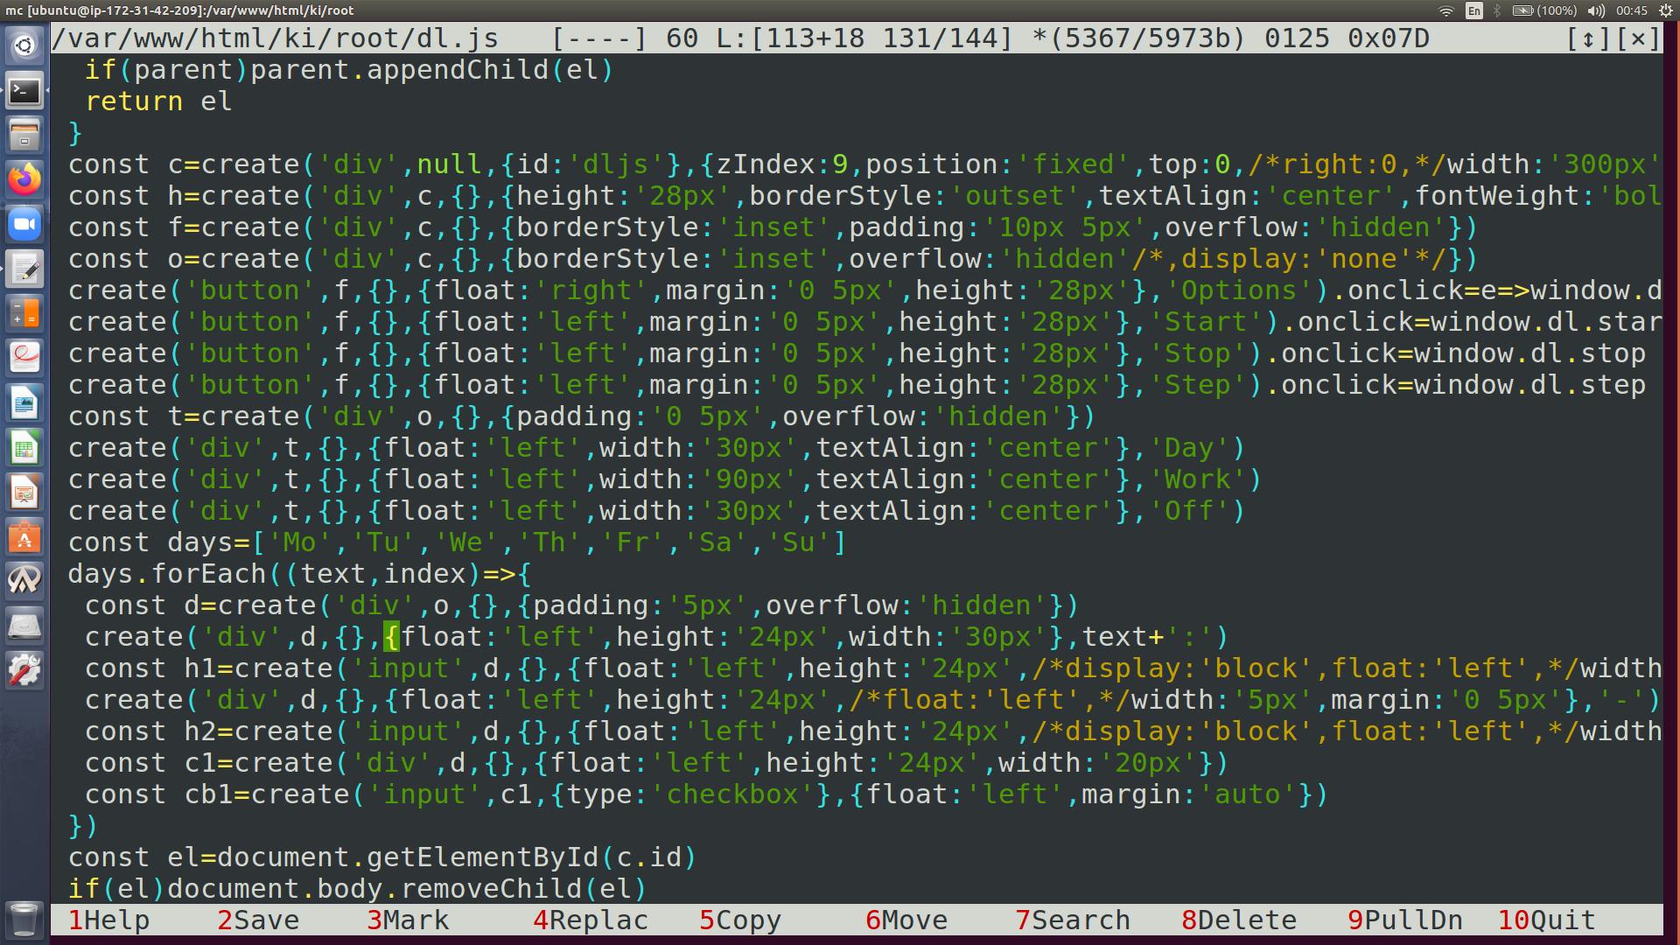Open LibreOffice Calc spreadsheet icon
Screen dimensions: 1680x945
point(24,448)
